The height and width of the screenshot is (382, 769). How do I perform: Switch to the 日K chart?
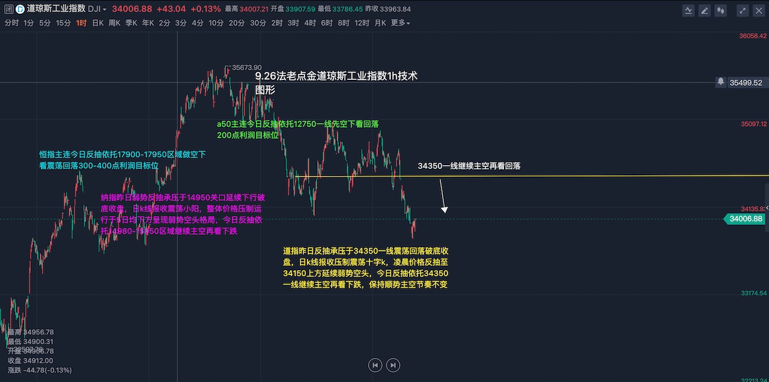click(x=97, y=23)
